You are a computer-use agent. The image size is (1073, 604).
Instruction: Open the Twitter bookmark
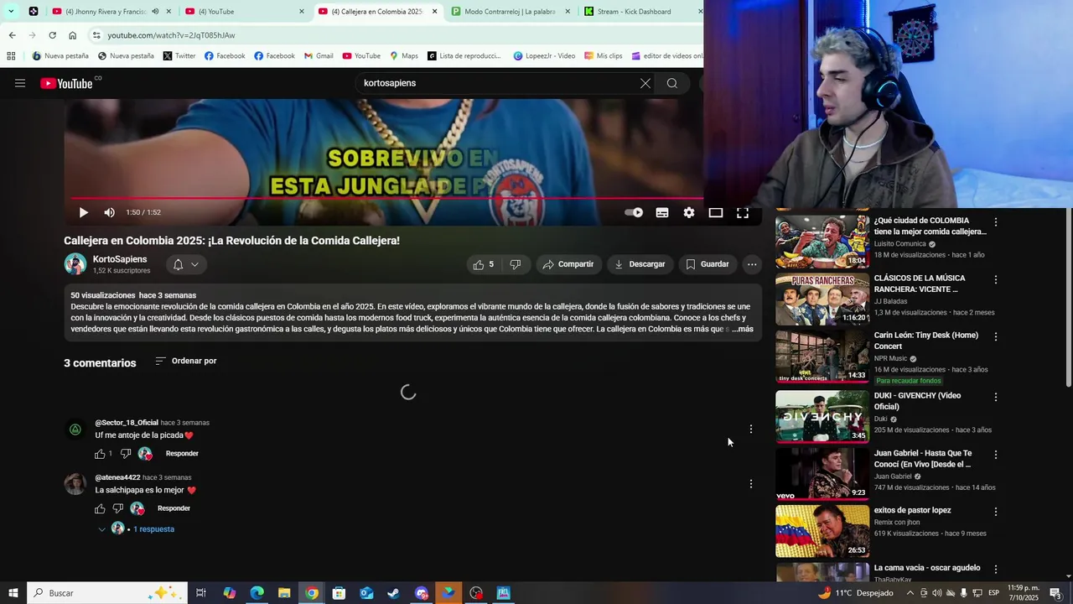tap(179, 56)
